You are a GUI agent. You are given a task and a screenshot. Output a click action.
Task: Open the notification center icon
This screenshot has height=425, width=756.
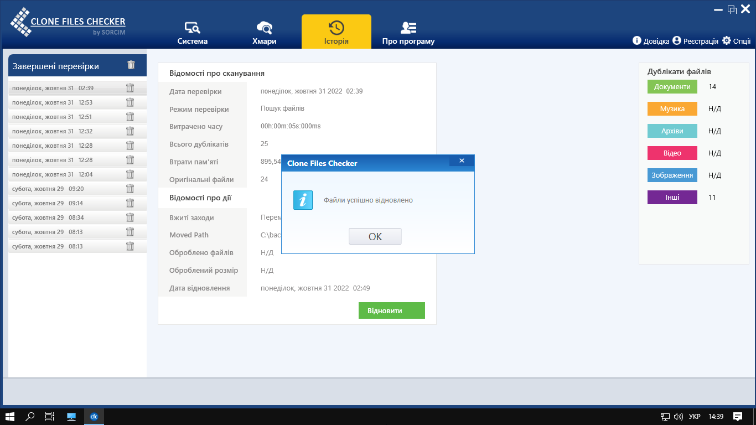738,416
